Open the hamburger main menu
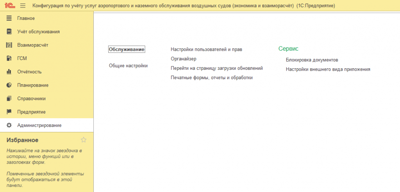Image resolution: width=400 pixels, height=192 pixels. (x=23, y=5)
